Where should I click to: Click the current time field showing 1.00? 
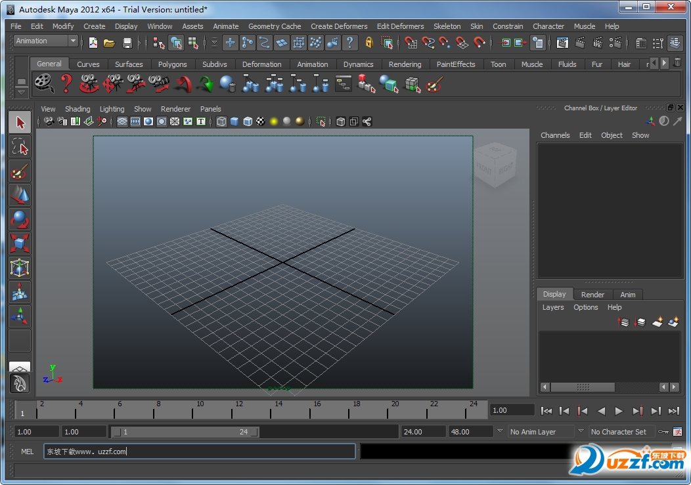pyautogui.click(x=512, y=411)
